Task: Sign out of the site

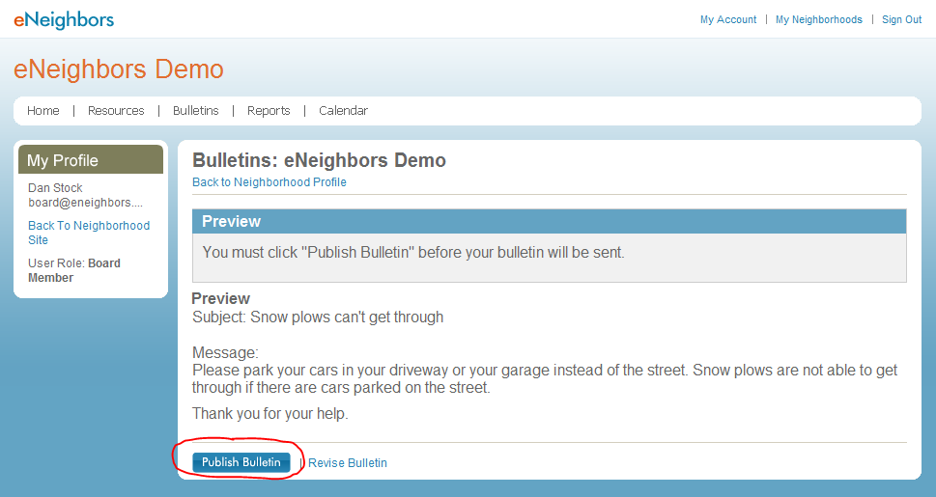Action: tap(901, 19)
